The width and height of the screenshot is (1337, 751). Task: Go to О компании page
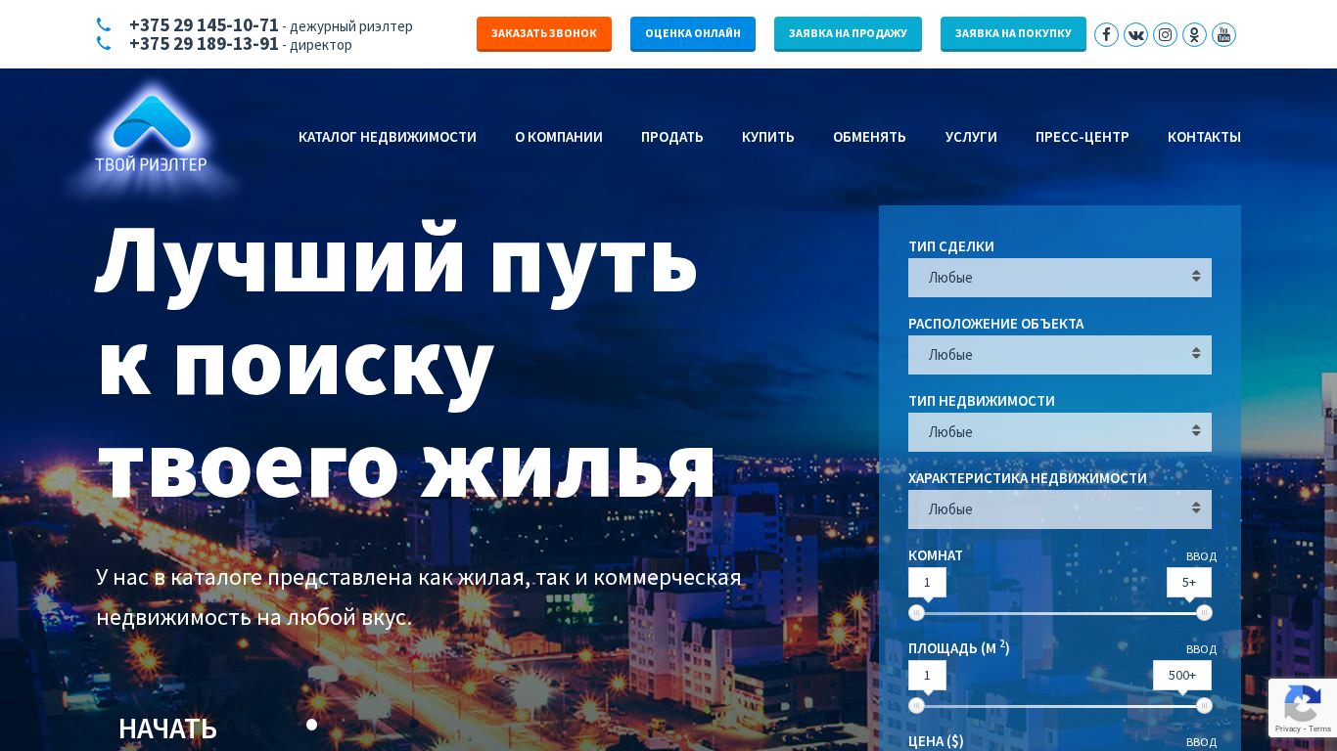coord(559,137)
